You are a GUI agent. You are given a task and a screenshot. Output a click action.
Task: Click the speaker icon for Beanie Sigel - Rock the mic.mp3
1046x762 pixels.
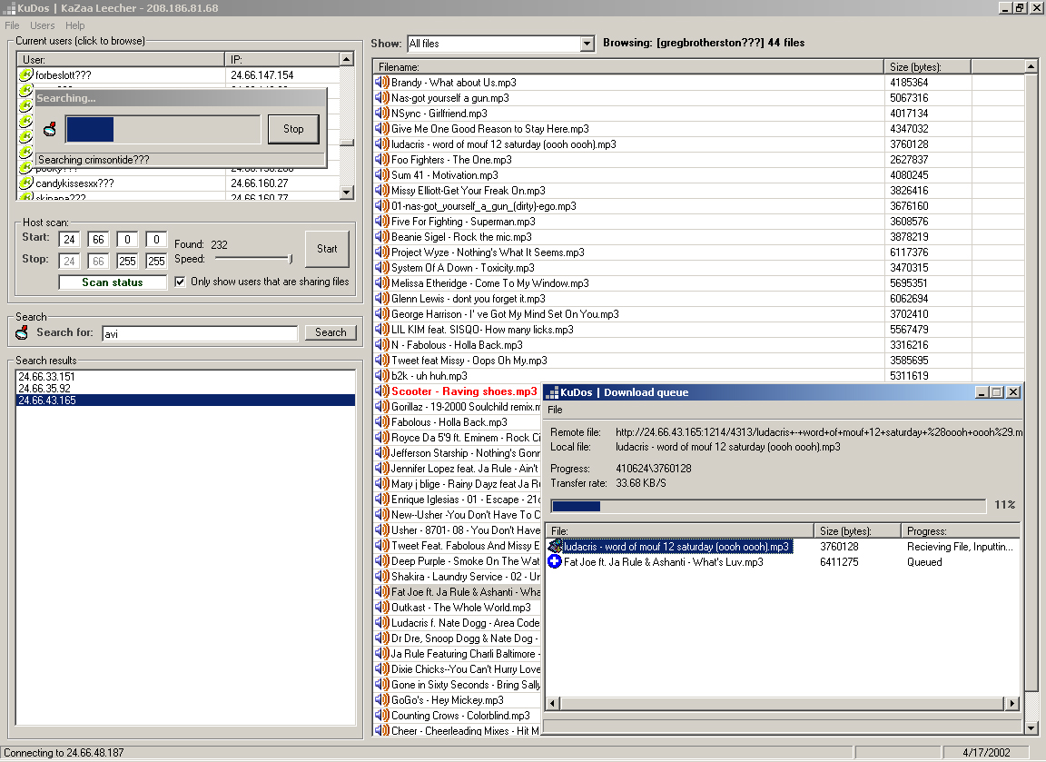point(381,237)
